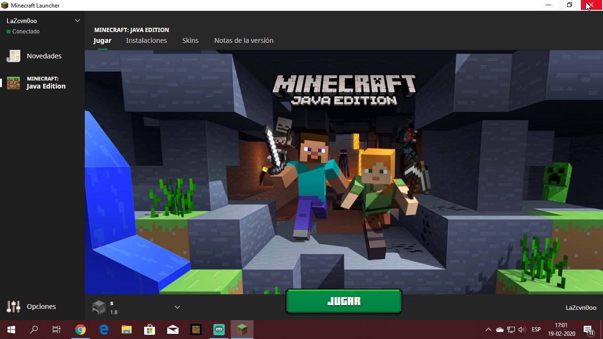603x339 pixels.
Task: Click the volume speaker tray icon
Action: click(x=522, y=330)
